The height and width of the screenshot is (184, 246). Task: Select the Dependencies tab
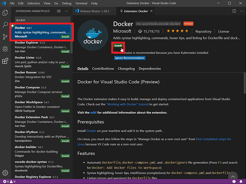click(150, 69)
